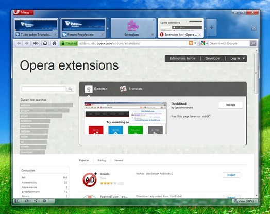Select the Extension list - Opera tab
This screenshot has width=270, height=214.
click(180, 27)
